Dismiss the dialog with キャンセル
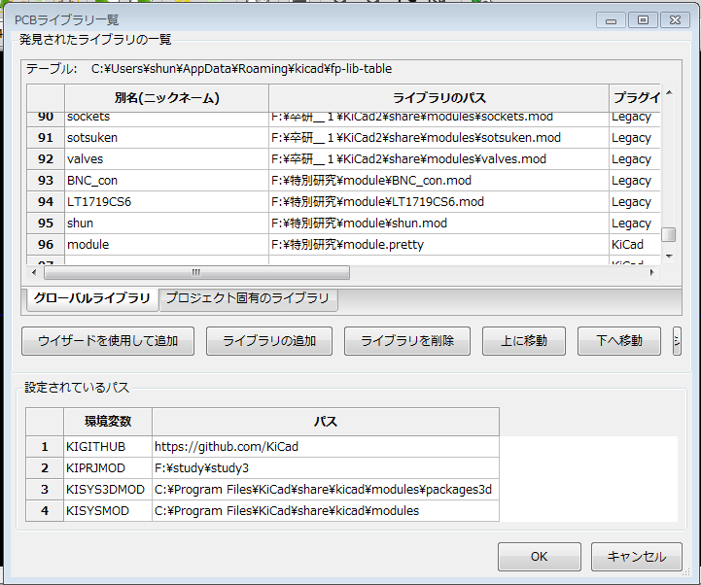The image size is (701, 585). [x=637, y=557]
